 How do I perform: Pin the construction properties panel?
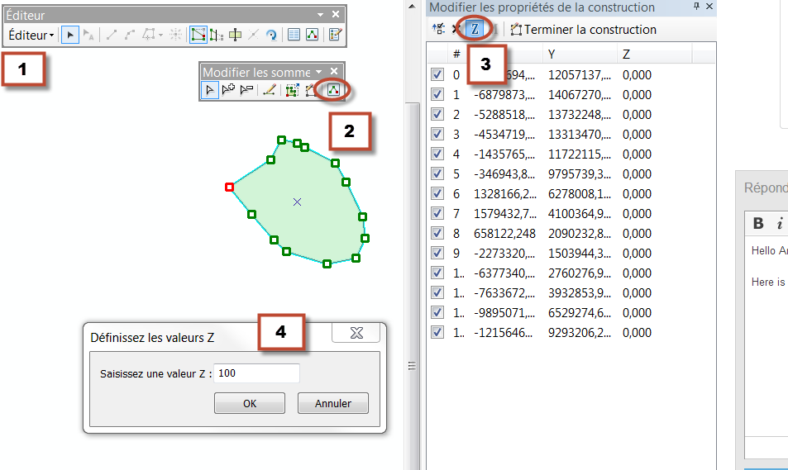coord(696,6)
